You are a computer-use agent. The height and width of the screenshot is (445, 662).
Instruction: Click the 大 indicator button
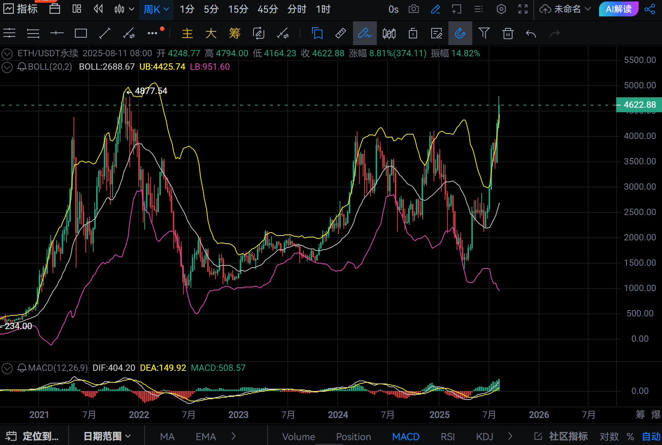211,34
